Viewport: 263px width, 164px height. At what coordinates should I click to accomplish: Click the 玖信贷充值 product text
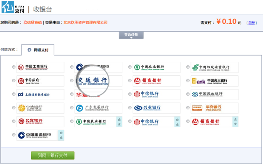[x=32, y=22]
